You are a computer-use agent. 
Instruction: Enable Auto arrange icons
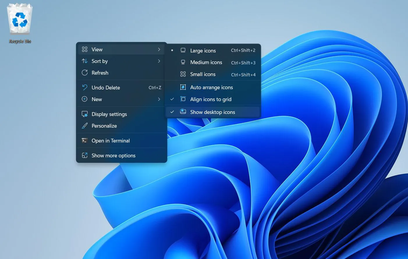212,87
